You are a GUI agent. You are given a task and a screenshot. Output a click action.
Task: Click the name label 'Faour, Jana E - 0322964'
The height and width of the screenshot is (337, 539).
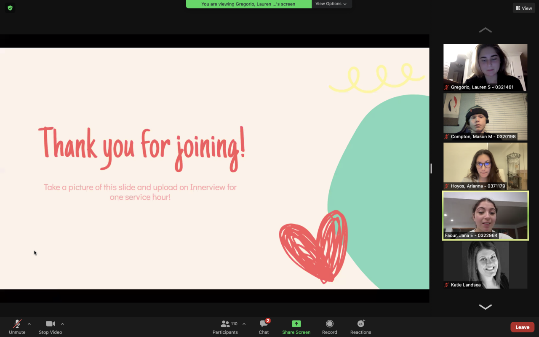471,235
